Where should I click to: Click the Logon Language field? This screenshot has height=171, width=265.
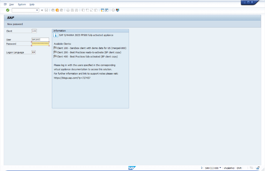[x=33, y=52]
